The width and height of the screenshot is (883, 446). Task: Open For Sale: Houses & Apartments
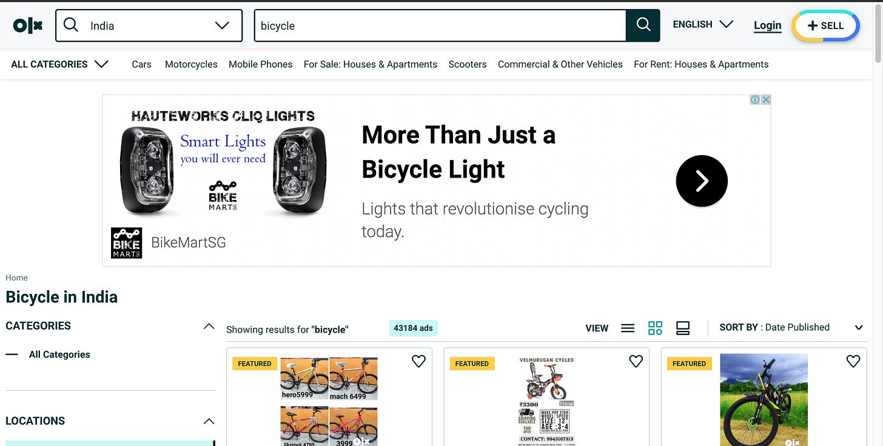click(370, 64)
